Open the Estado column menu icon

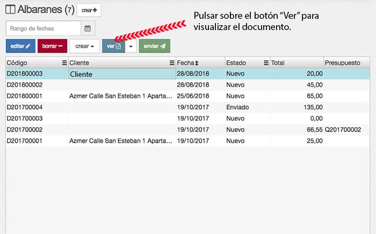pyautogui.click(x=266, y=63)
